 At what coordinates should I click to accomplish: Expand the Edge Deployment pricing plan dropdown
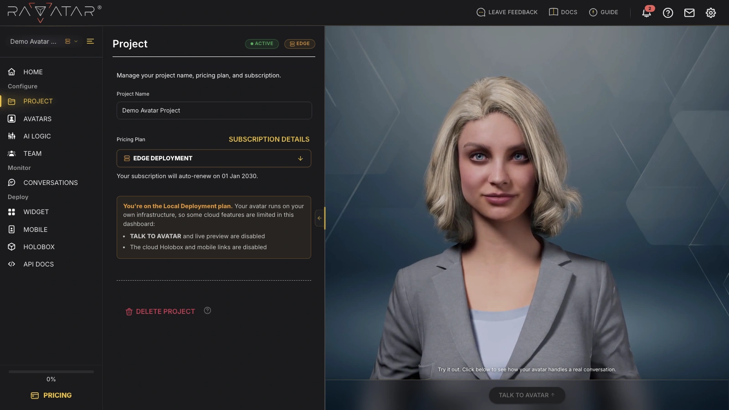pos(214,159)
